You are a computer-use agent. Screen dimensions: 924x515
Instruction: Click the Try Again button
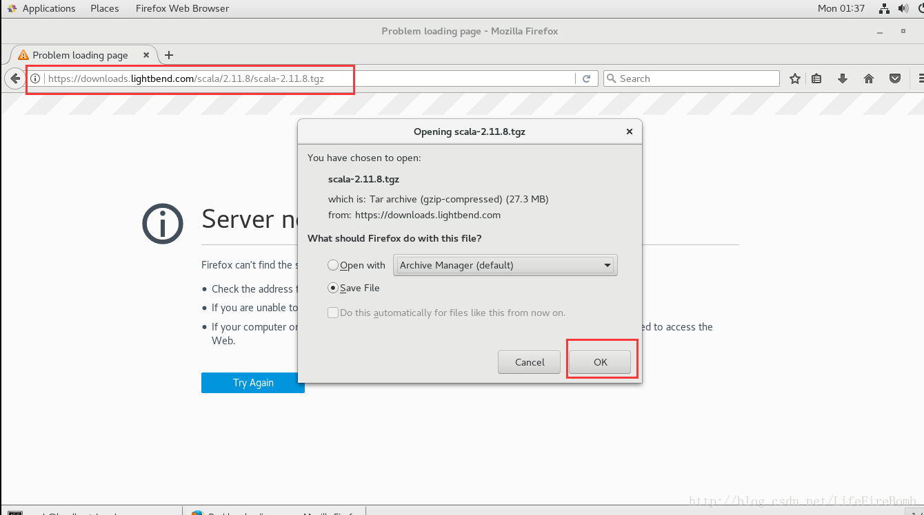(x=253, y=383)
